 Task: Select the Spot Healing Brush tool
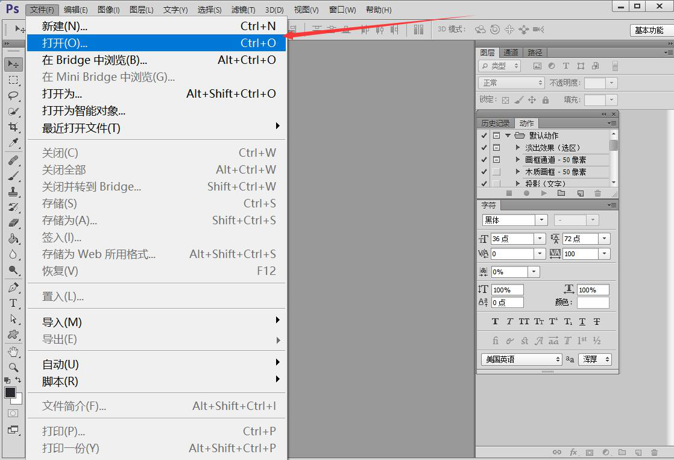point(13,160)
